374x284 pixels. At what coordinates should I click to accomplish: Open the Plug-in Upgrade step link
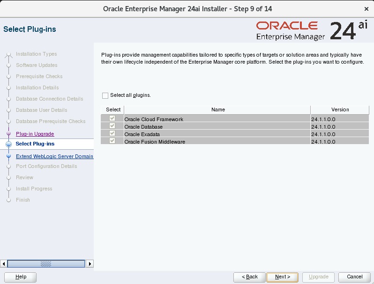coord(35,134)
